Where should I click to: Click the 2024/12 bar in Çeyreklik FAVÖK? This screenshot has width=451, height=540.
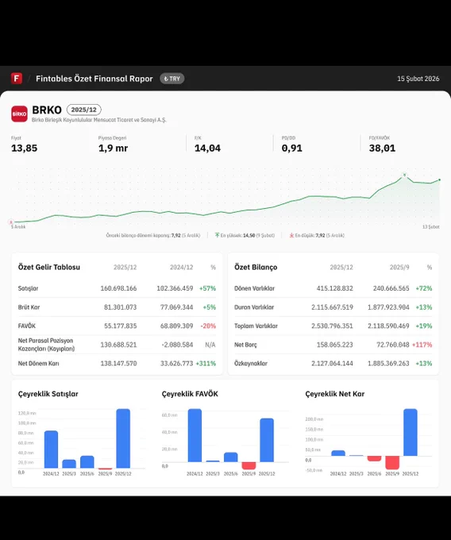195,435
